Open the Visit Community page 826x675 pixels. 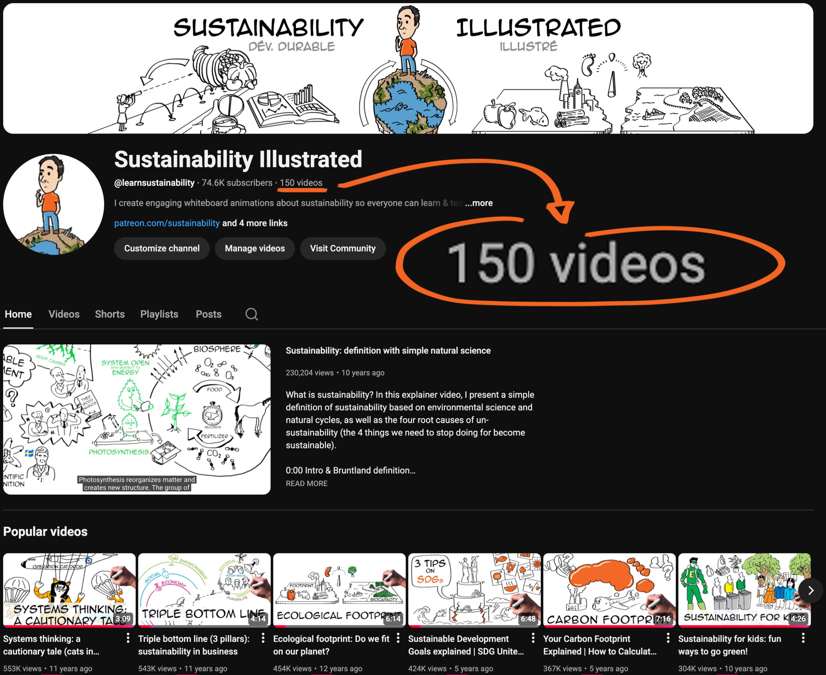(343, 248)
